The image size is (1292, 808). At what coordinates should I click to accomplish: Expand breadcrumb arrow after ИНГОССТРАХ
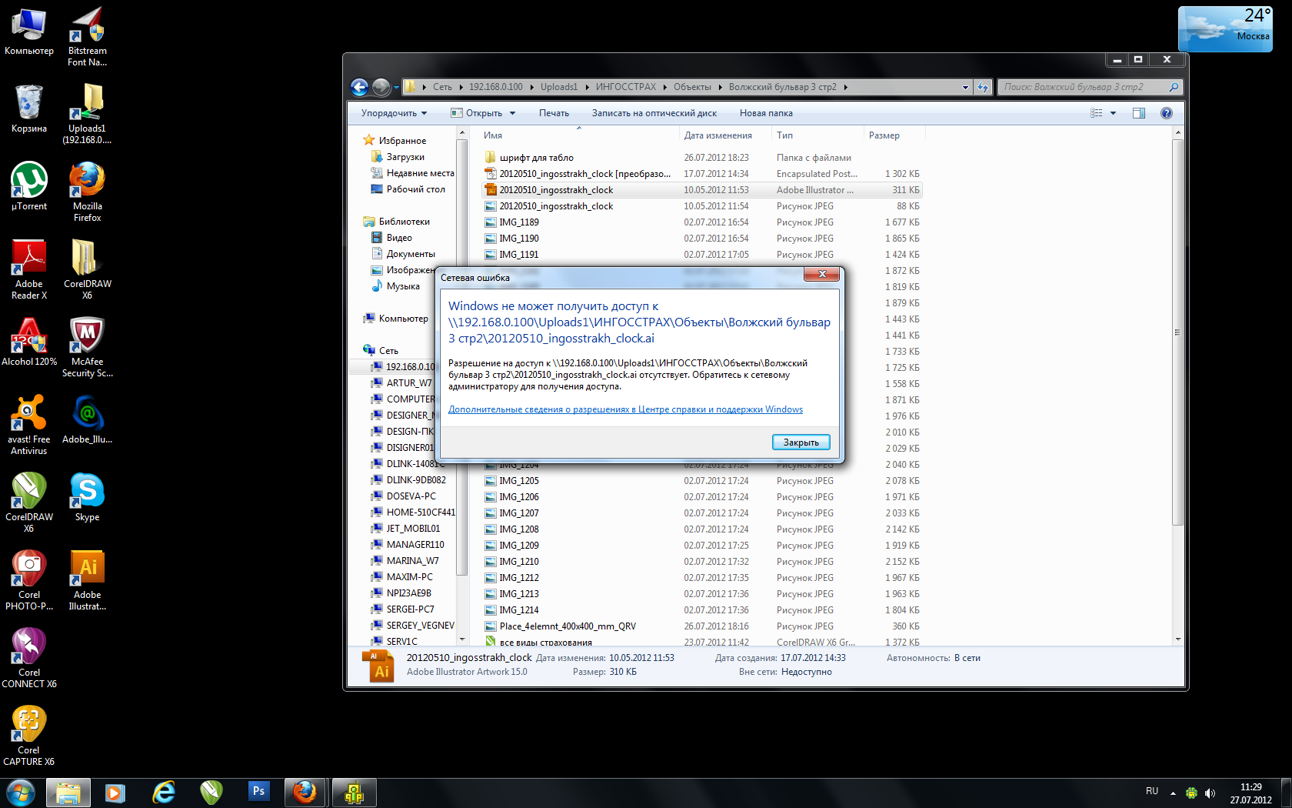(664, 87)
